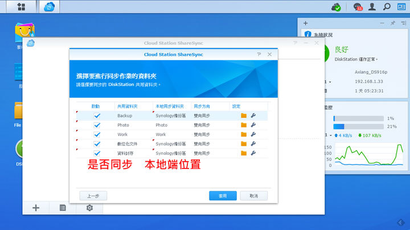Click the Axiang_DS916p server name
This screenshot has width=410, height=230.
[x=371, y=72]
